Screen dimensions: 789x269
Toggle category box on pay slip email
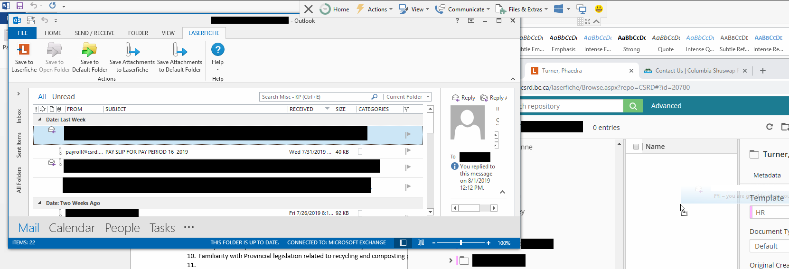[360, 152]
